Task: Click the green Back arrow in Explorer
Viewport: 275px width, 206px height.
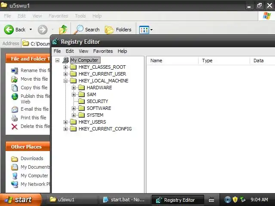Action: tap(9, 30)
